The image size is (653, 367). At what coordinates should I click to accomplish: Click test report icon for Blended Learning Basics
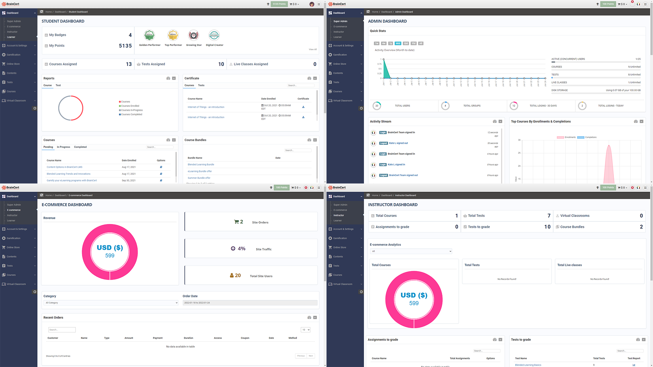click(x=634, y=365)
